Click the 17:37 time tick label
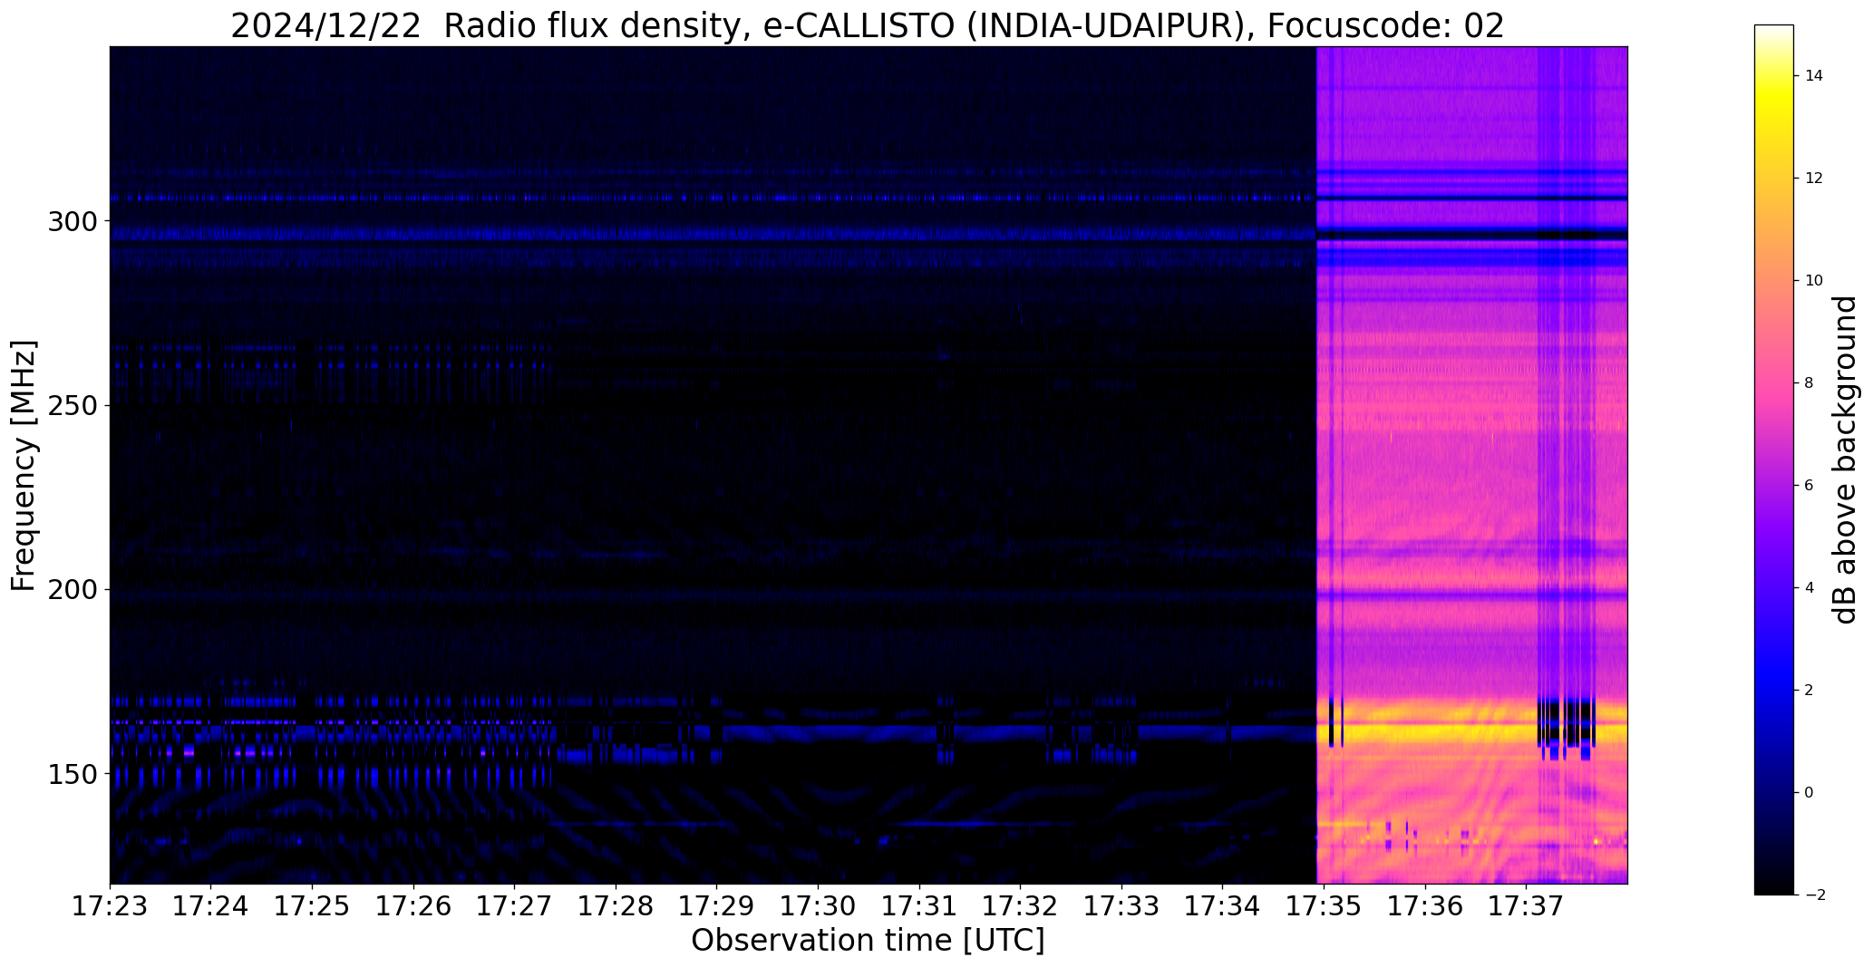1873x967 pixels. click(1527, 905)
